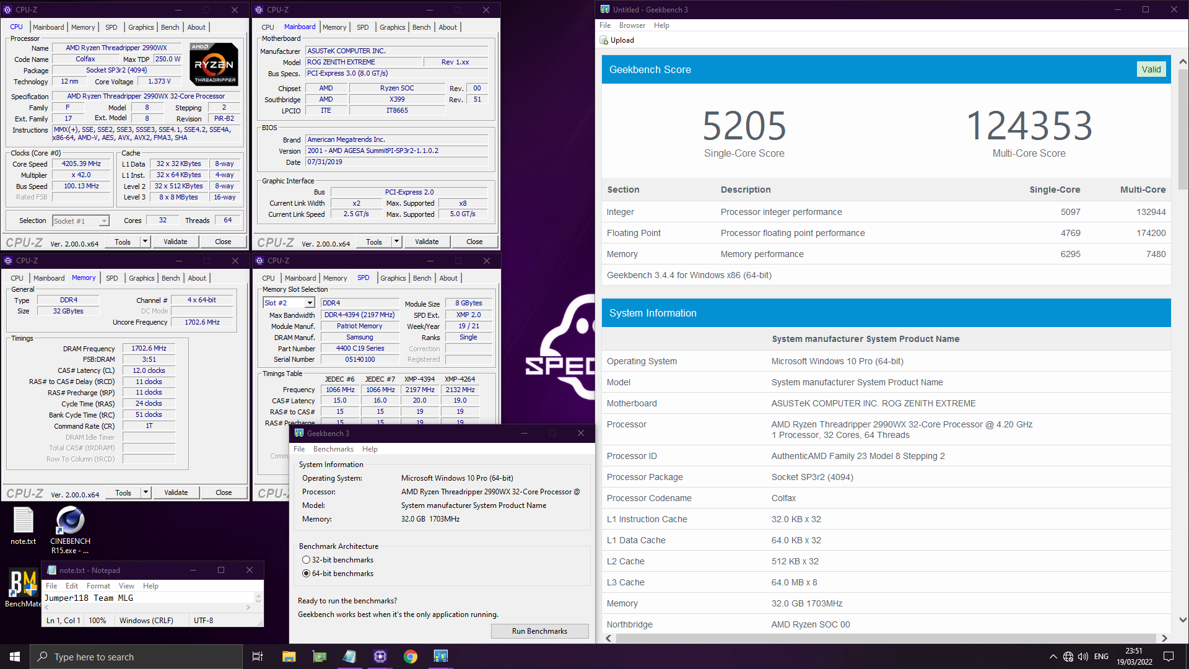
Task: Click the taskbar search box
Action: (x=136, y=657)
